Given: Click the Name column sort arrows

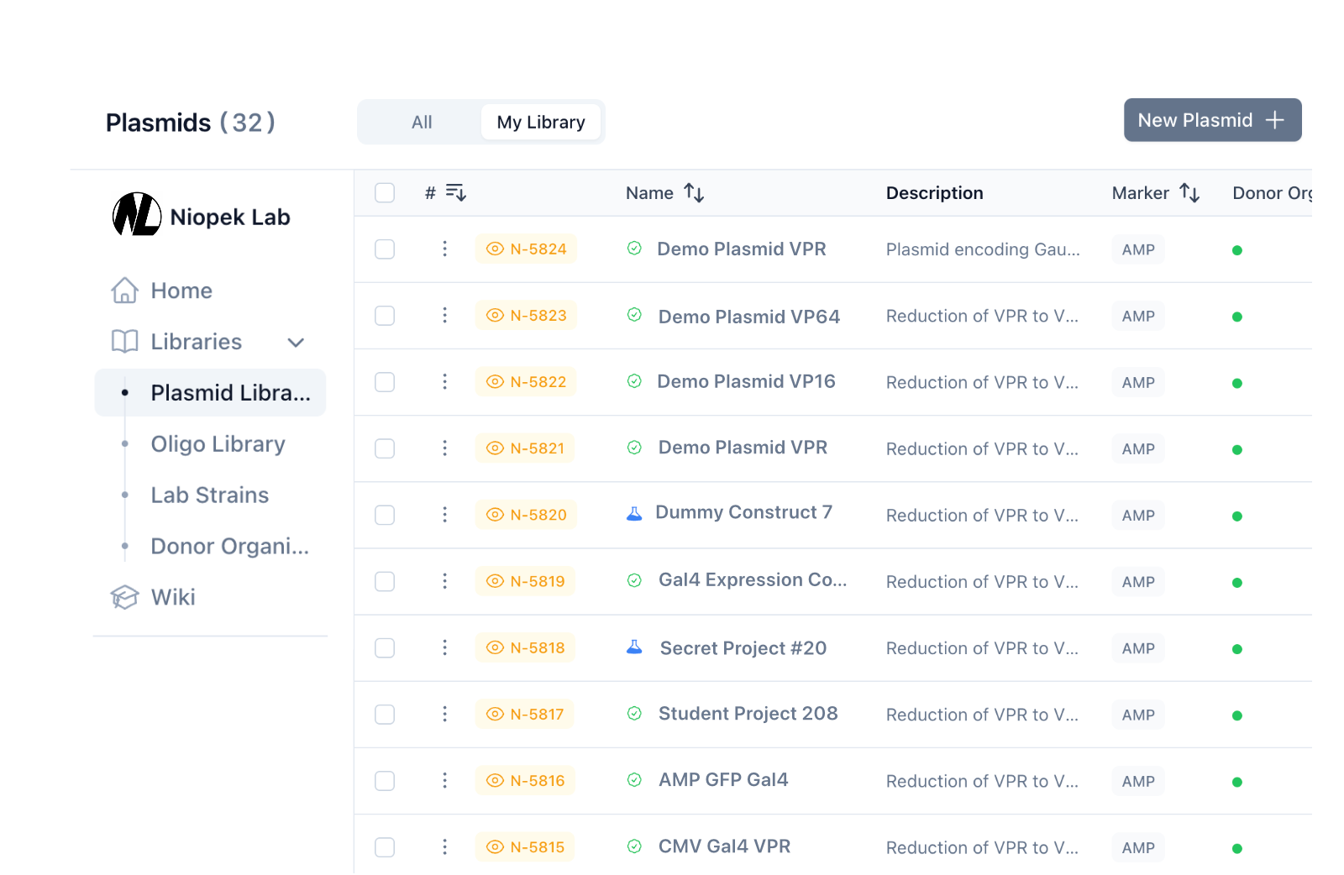Looking at the screenshot, I should point(695,192).
